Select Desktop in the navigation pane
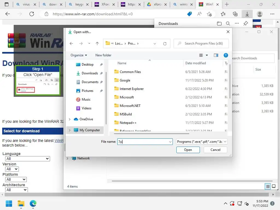 click(87, 65)
